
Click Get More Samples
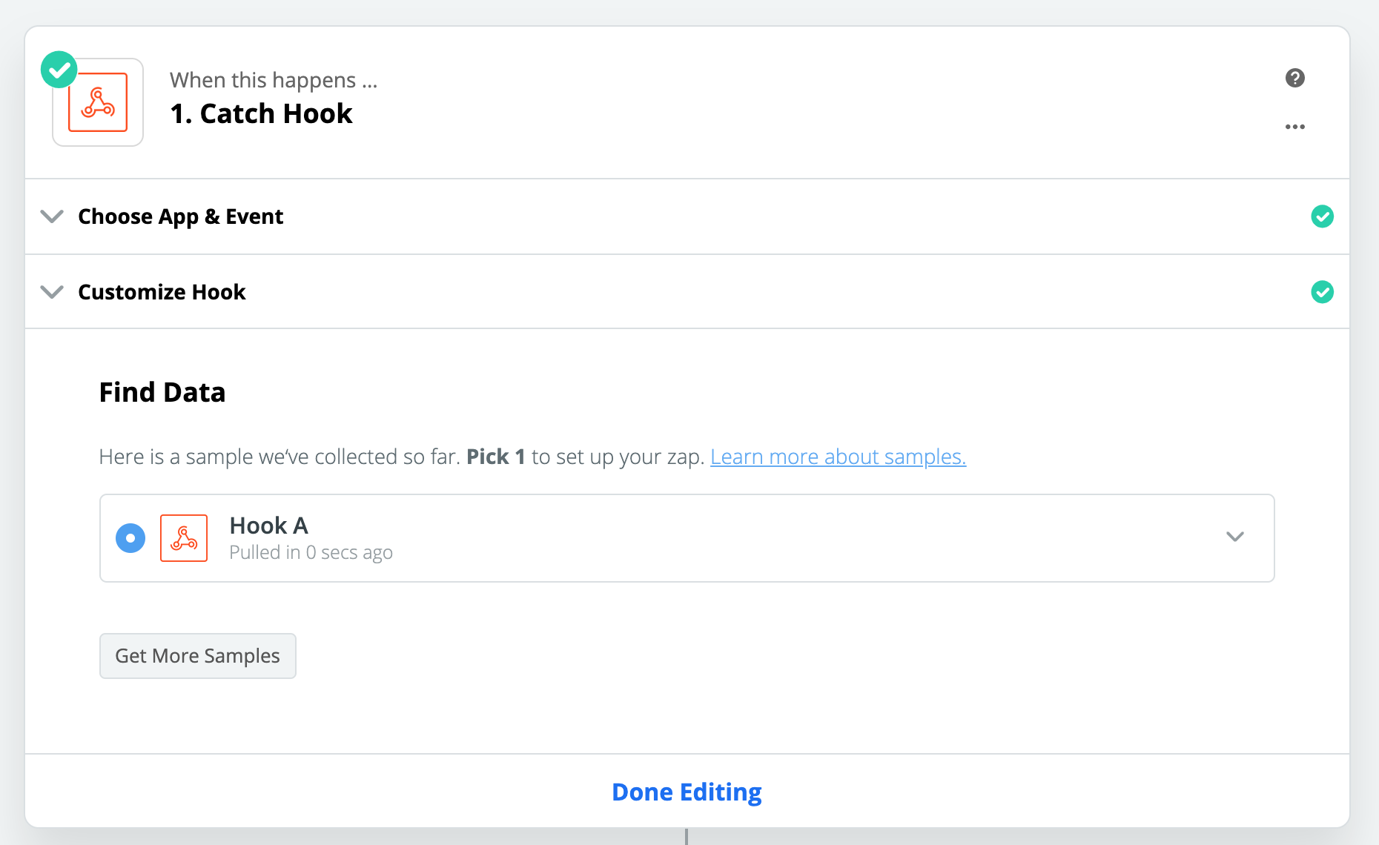197,655
